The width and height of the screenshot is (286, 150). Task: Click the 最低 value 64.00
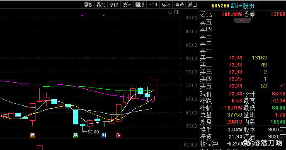(279, 107)
